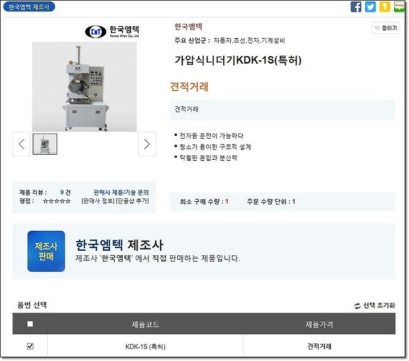Image resolution: width=409 pixels, height=361 pixels.
Task: Click the red 한국엠텍 seller name
Action: click(x=189, y=26)
